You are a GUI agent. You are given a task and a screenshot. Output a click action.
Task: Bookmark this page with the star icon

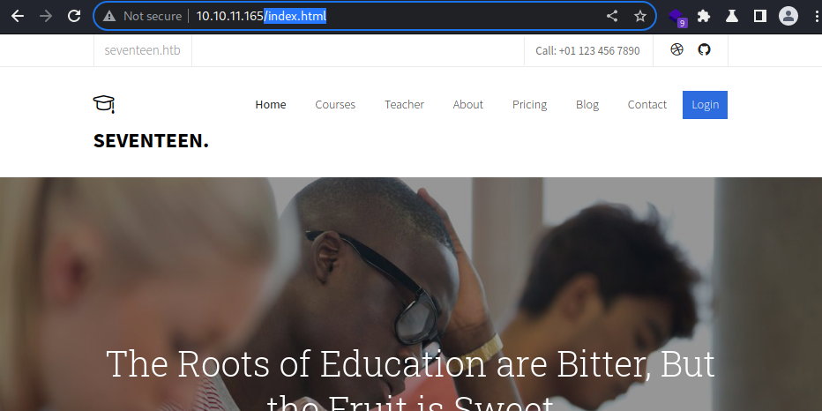(x=640, y=16)
